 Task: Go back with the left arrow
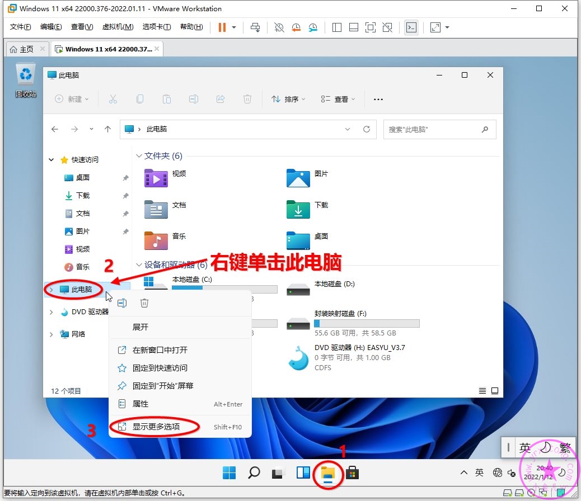point(55,129)
